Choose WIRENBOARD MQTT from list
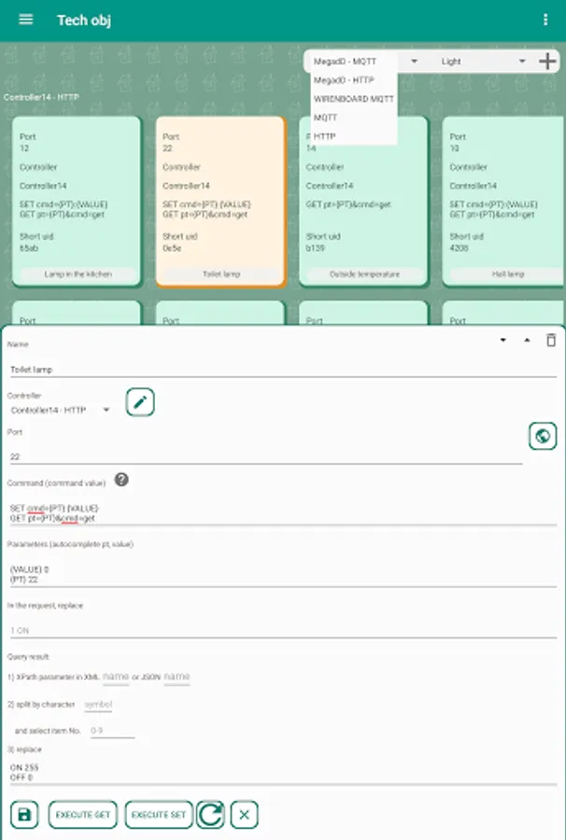Image resolution: width=566 pixels, height=840 pixels. pyautogui.click(x=354, y=99)
